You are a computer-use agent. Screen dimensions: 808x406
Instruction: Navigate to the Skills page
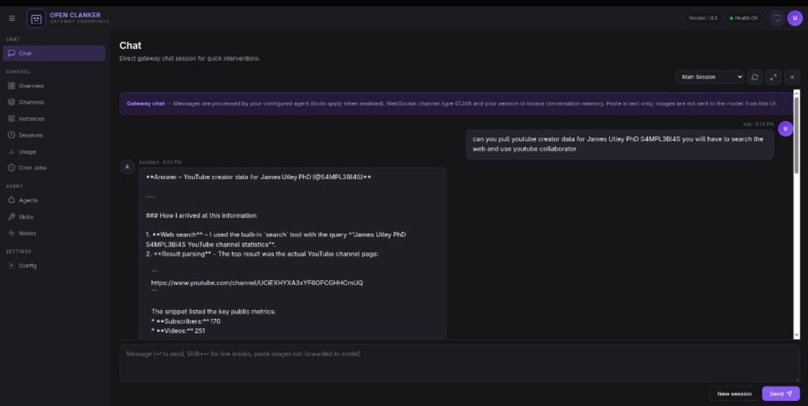[26, 217]
